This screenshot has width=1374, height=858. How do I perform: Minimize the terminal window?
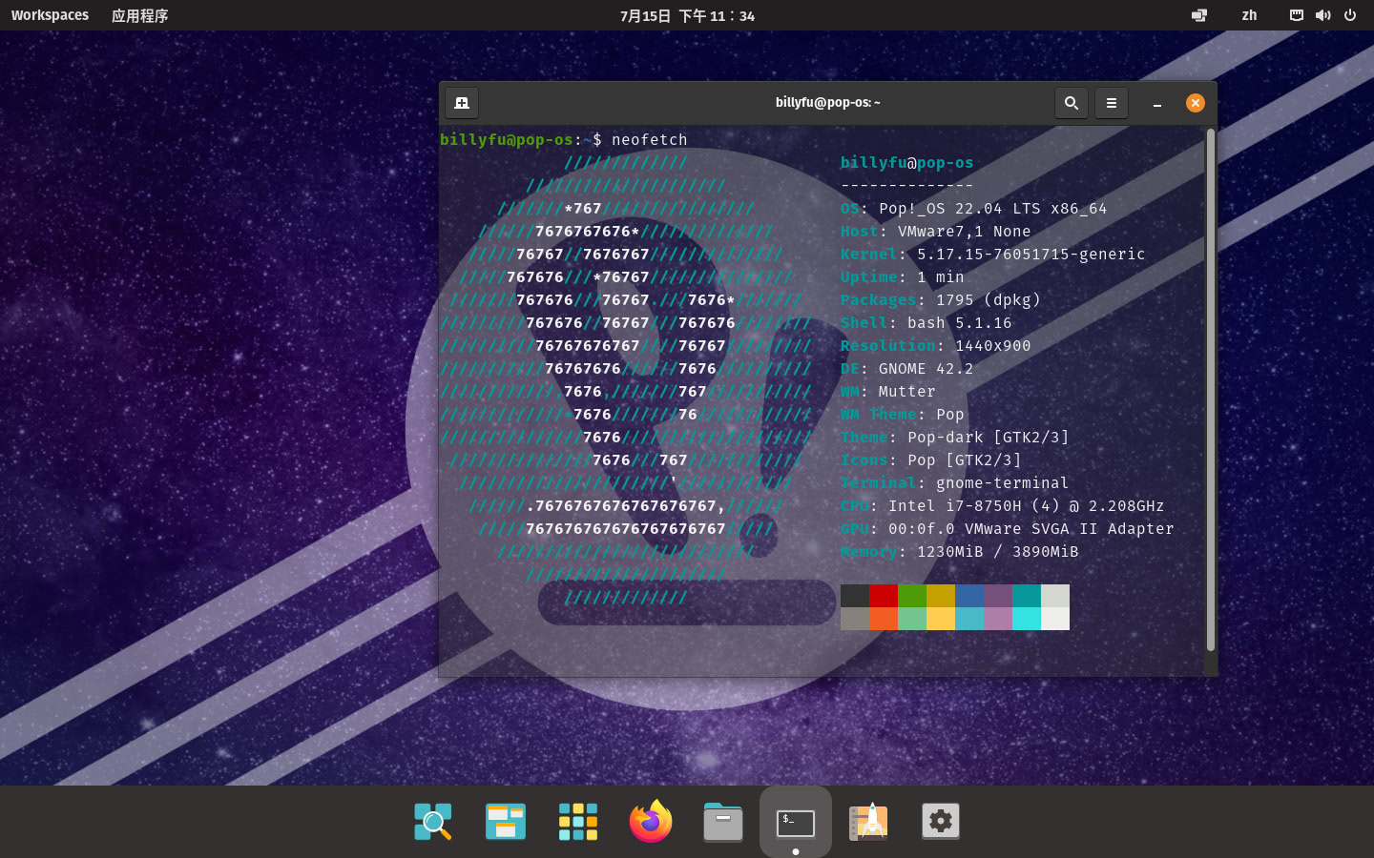pos(1157,103)
